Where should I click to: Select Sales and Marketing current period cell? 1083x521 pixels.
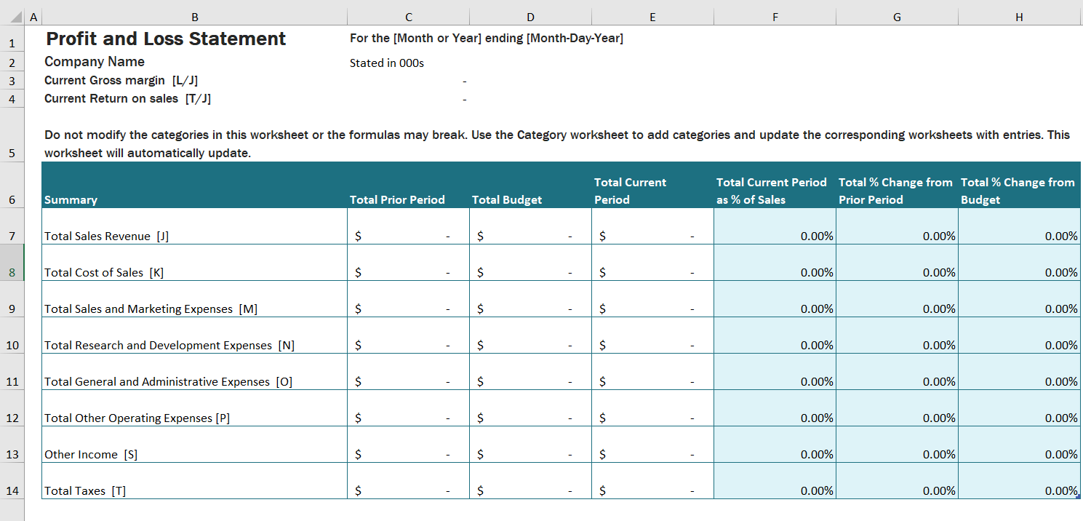653,299
